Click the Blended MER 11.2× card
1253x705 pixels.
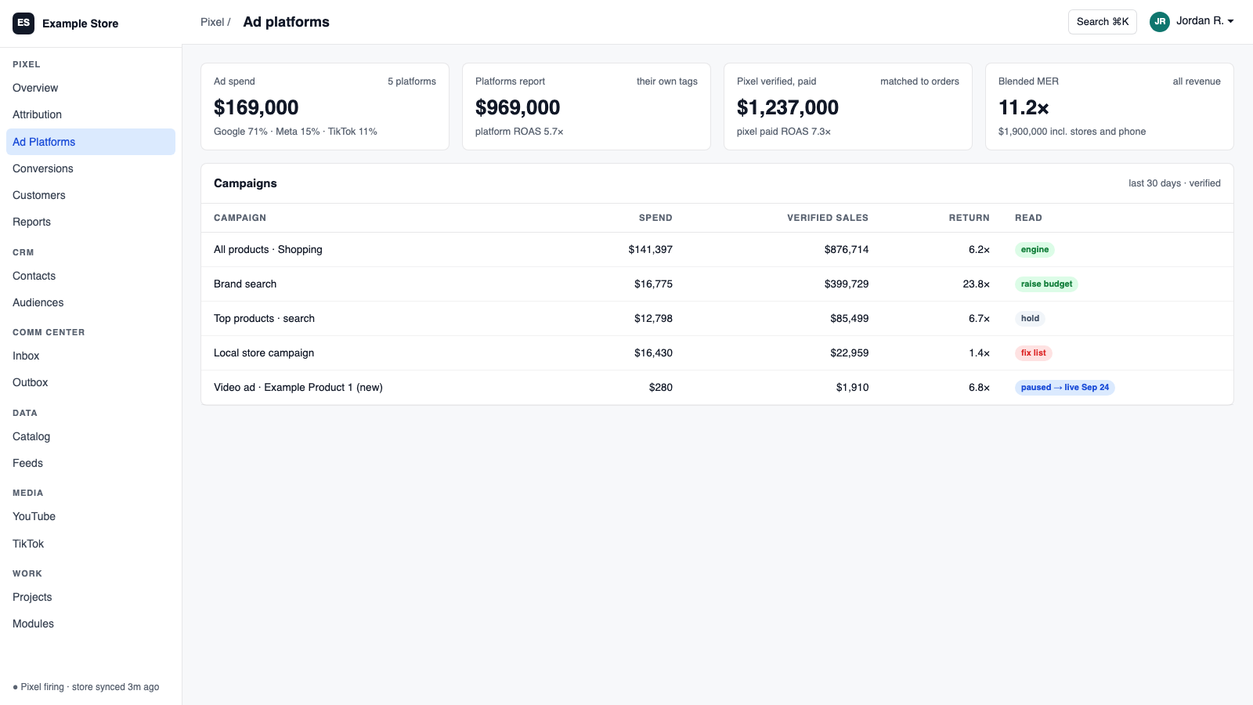coord(1110,107)
